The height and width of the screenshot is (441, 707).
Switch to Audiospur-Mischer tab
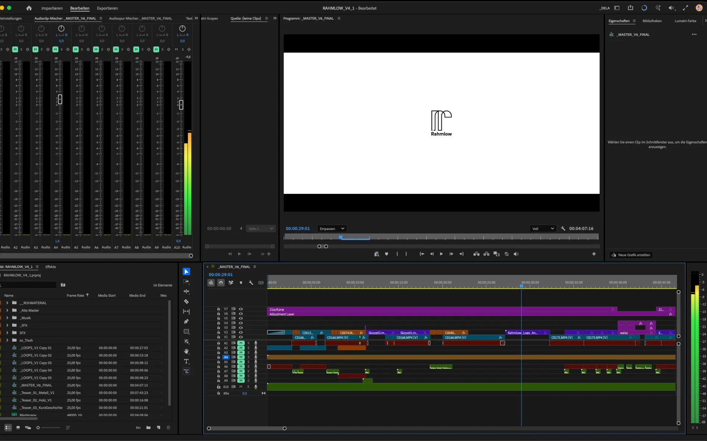point(140,18)
